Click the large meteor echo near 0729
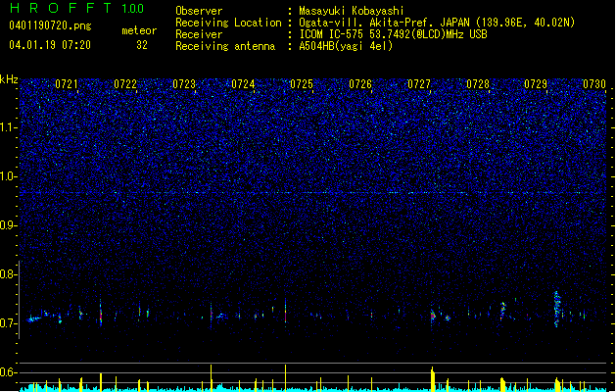The image size is (616, 392). (556, 309)
